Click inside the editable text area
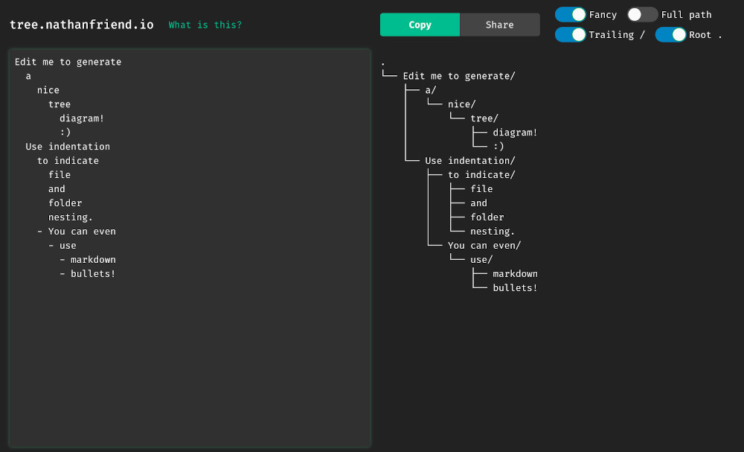 pyautogui.click(x=190, y=335)
